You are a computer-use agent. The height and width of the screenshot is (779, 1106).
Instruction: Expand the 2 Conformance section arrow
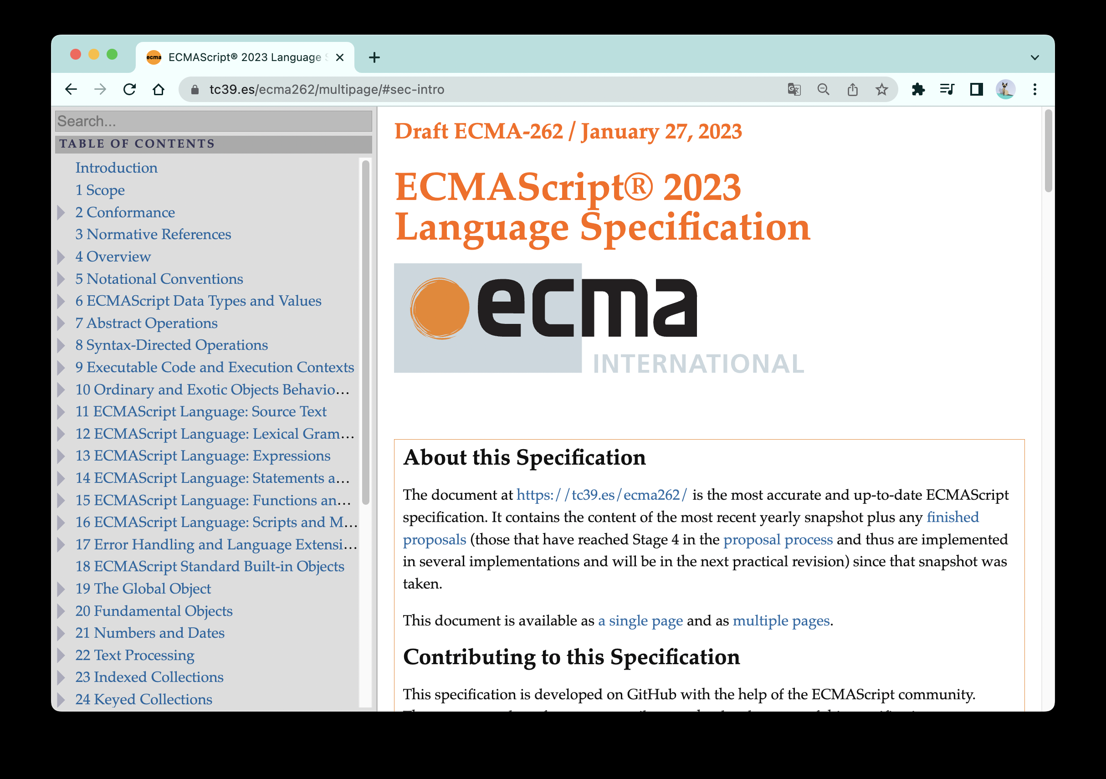(x=61, y=212)
